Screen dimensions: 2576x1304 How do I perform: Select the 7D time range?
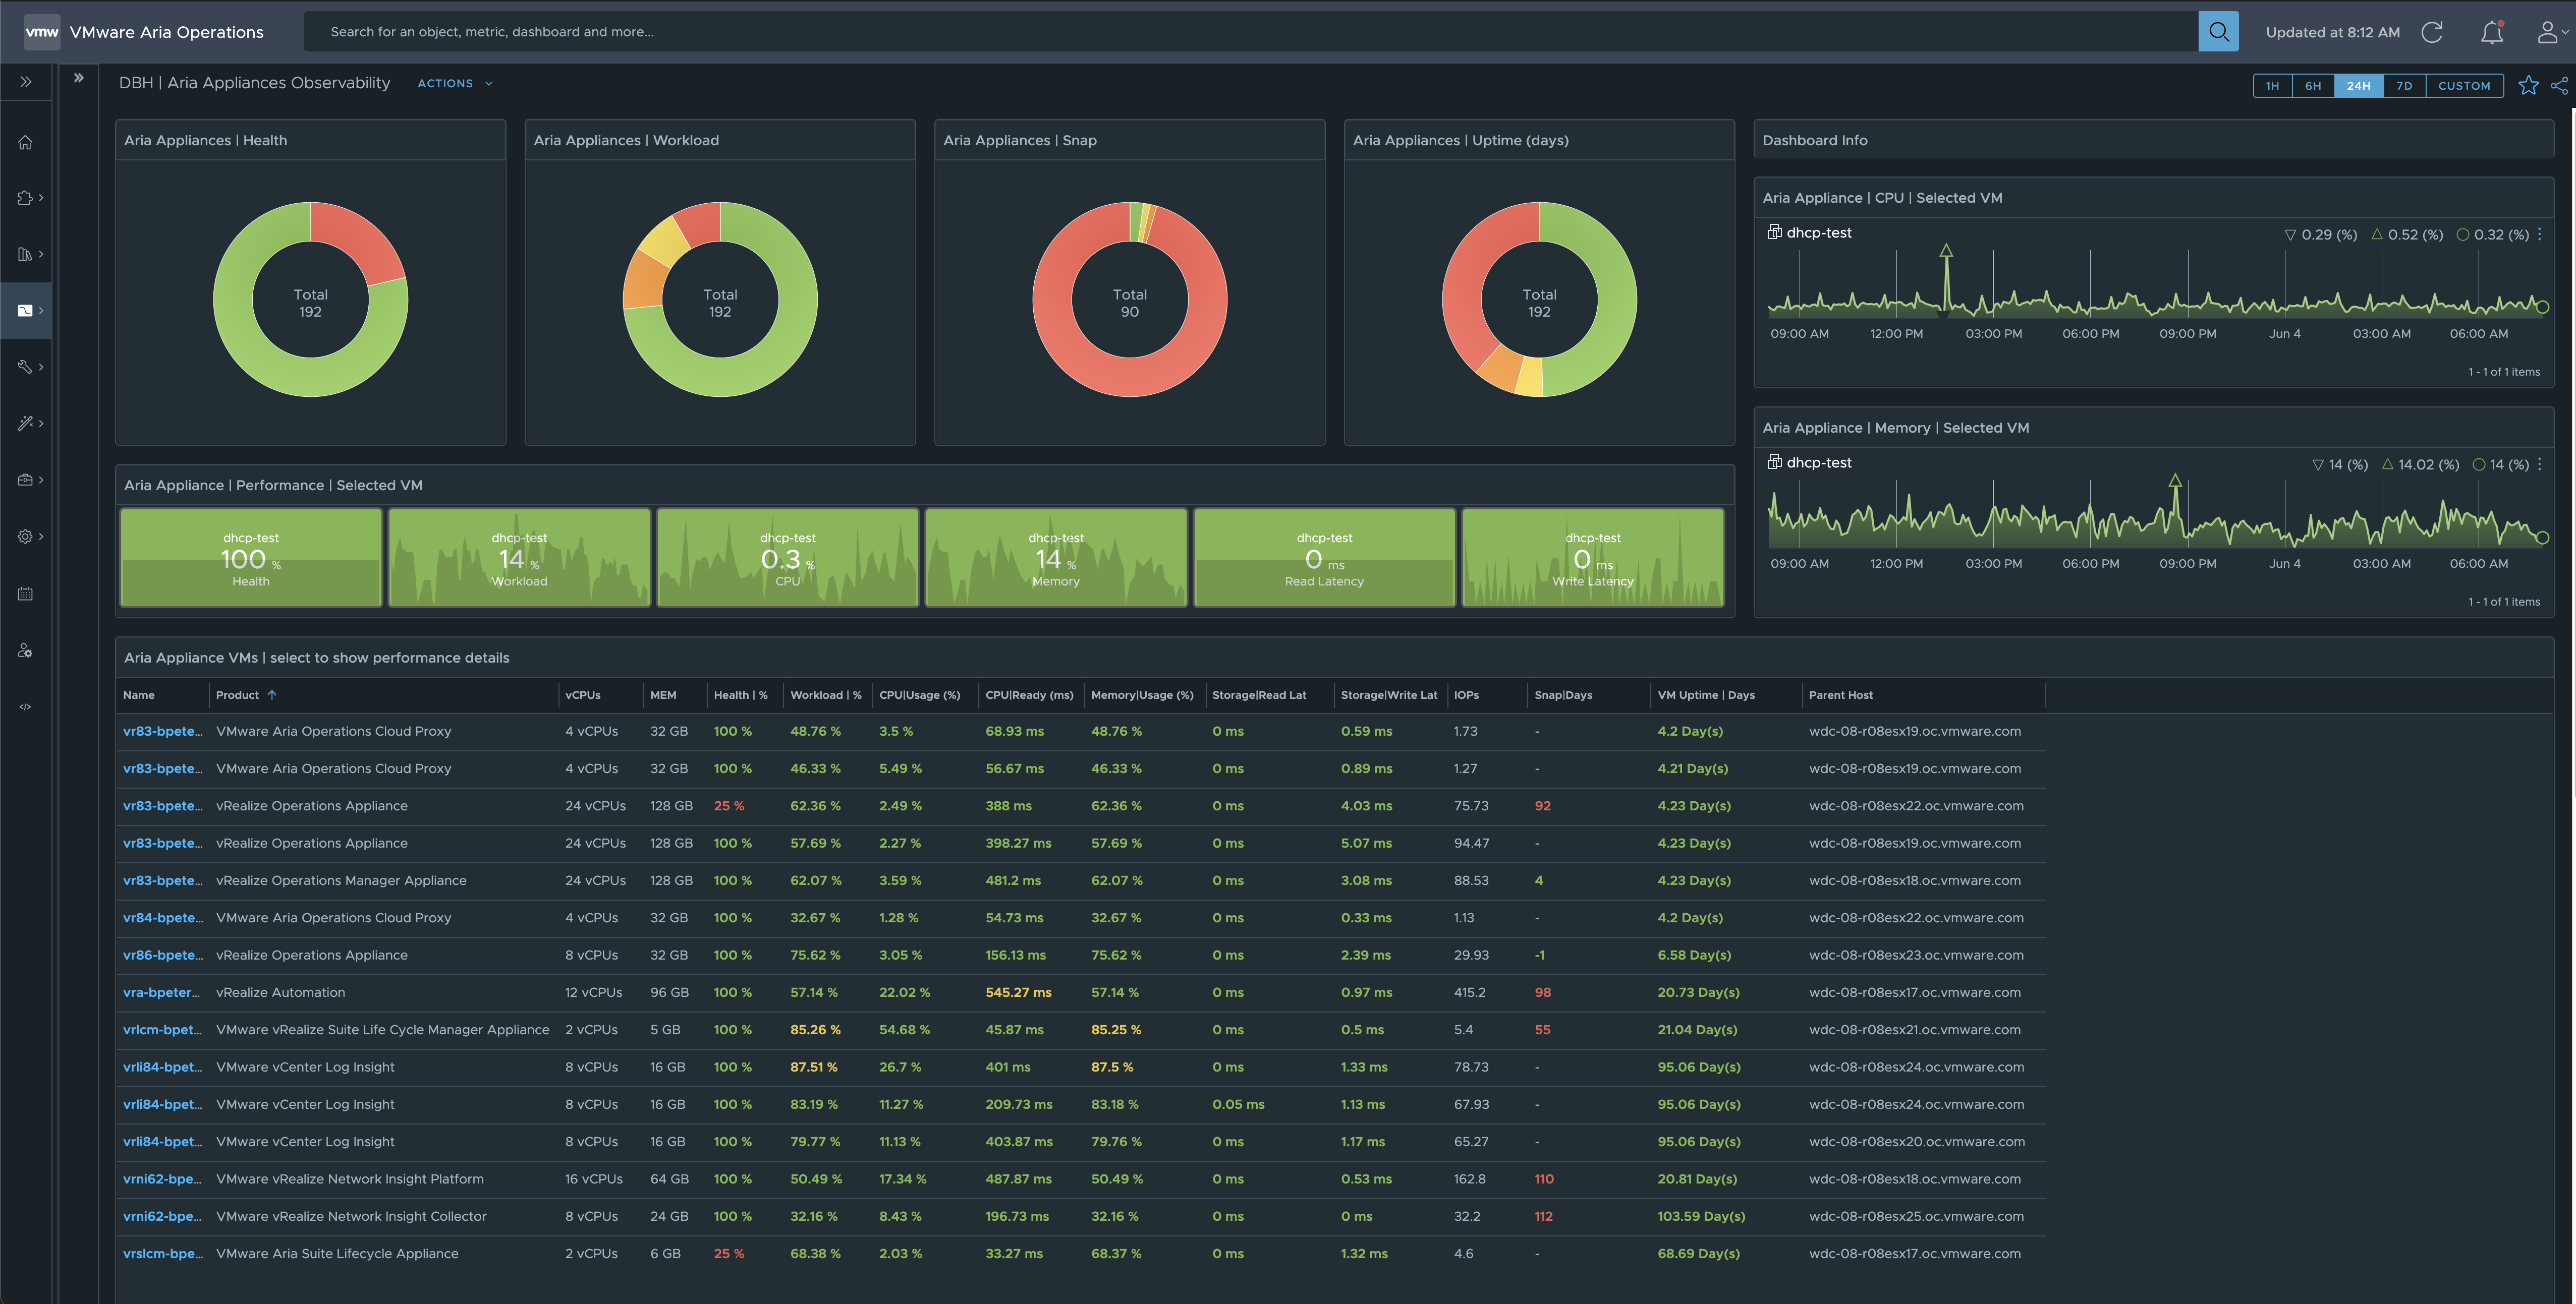click(2404, 86)
